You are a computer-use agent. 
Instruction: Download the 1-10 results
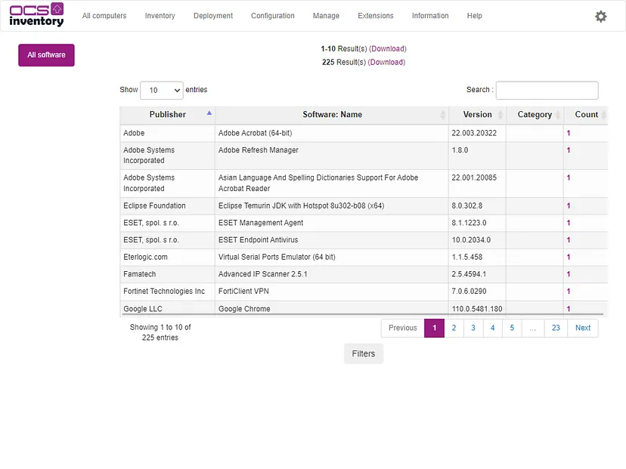pyautogui.click(x=388, y=48)
